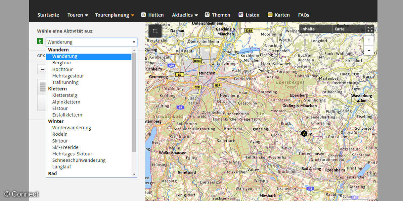Image resolution: width=403 pixels, height=201 pixels.
Task: Zoom in with the plus button
Action: coord(369,40)
